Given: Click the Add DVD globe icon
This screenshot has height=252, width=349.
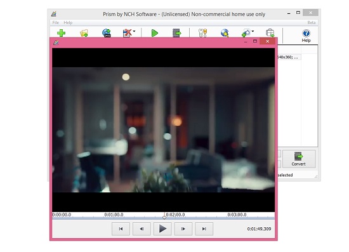Looking at the screenshot, I should click(107, 33).
